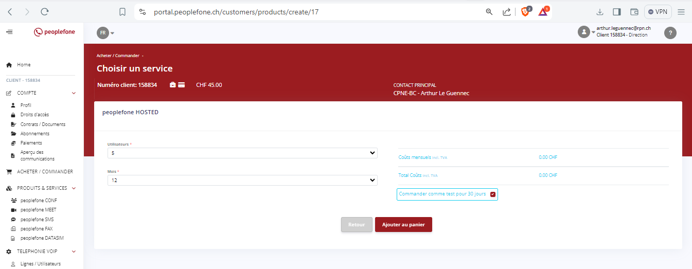The width and height of the screenshot is (692, 269).
Task: Uncheck Commander comme test pour 30 jours
Action: (493, 194)
